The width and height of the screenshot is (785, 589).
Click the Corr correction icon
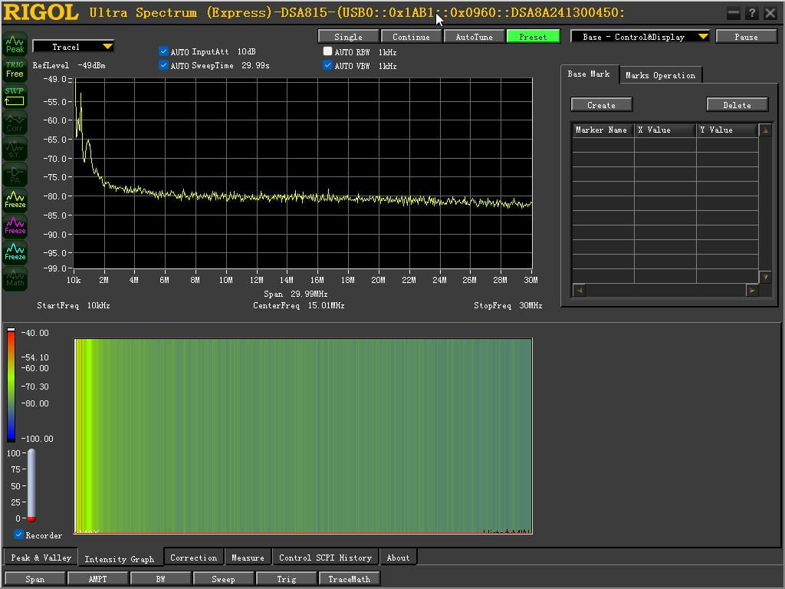pos(15,123)
